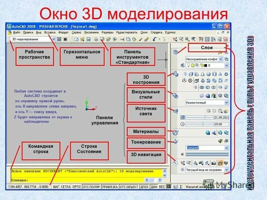Toggle ПРИВЯЗКА object snap
The width and height of the screenshot is (267, 200).
click(110, 187)
